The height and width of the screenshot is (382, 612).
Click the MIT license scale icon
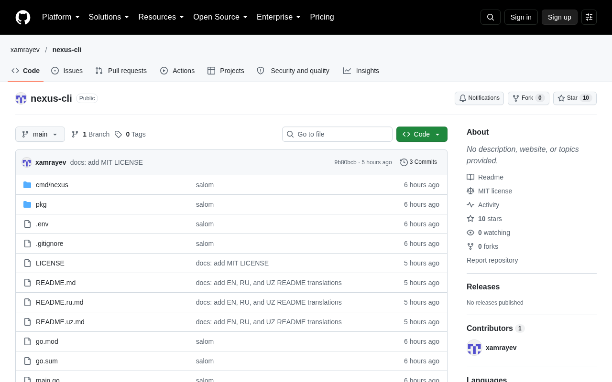pyautogui.click(x=470, y=191)
